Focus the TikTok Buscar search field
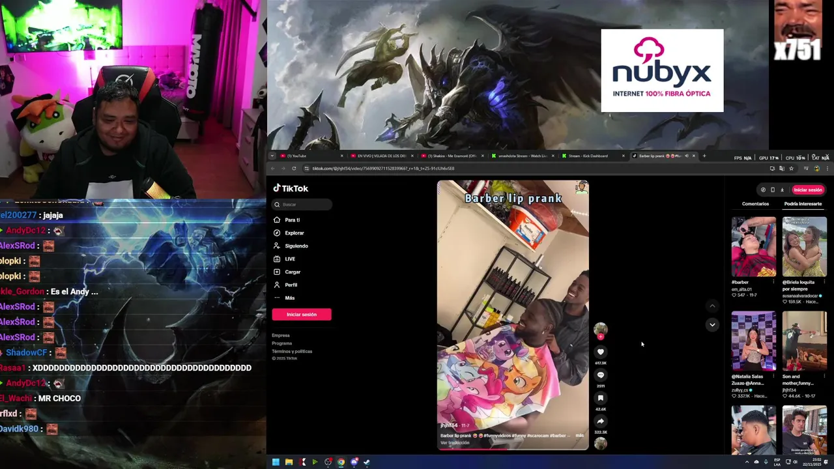 point(302,205)
